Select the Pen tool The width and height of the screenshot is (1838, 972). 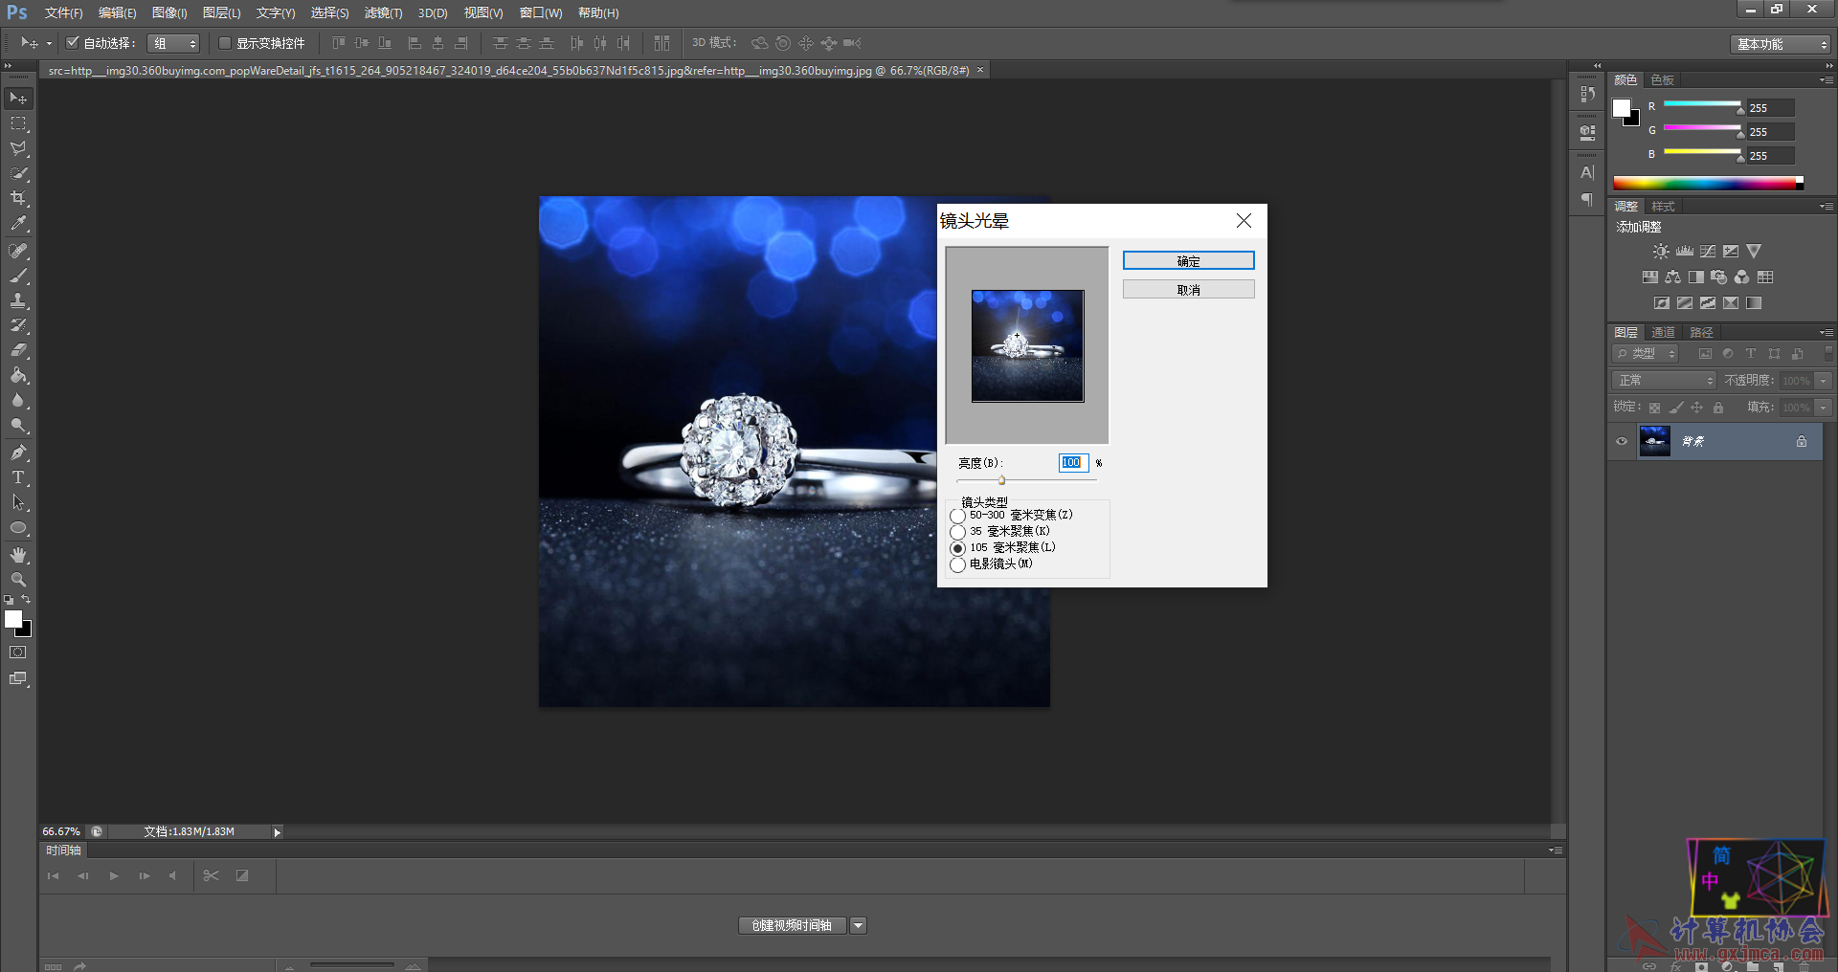pyautogui.click(x=18, y=453)
